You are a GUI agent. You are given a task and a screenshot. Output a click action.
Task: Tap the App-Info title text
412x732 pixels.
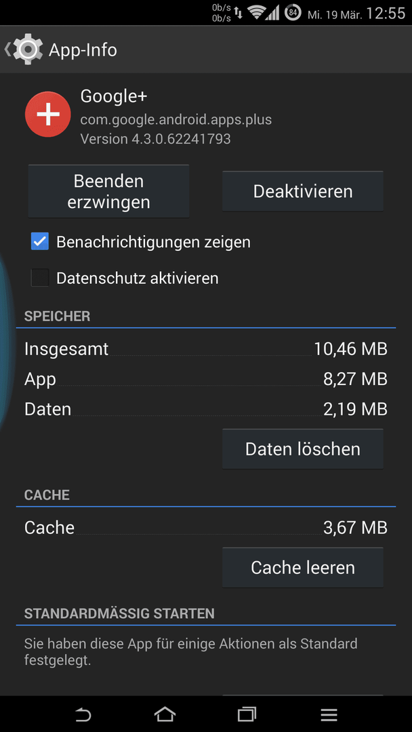(83, 49)
